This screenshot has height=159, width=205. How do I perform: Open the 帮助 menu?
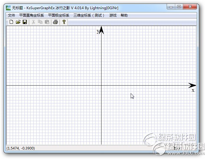pos(124,15)
